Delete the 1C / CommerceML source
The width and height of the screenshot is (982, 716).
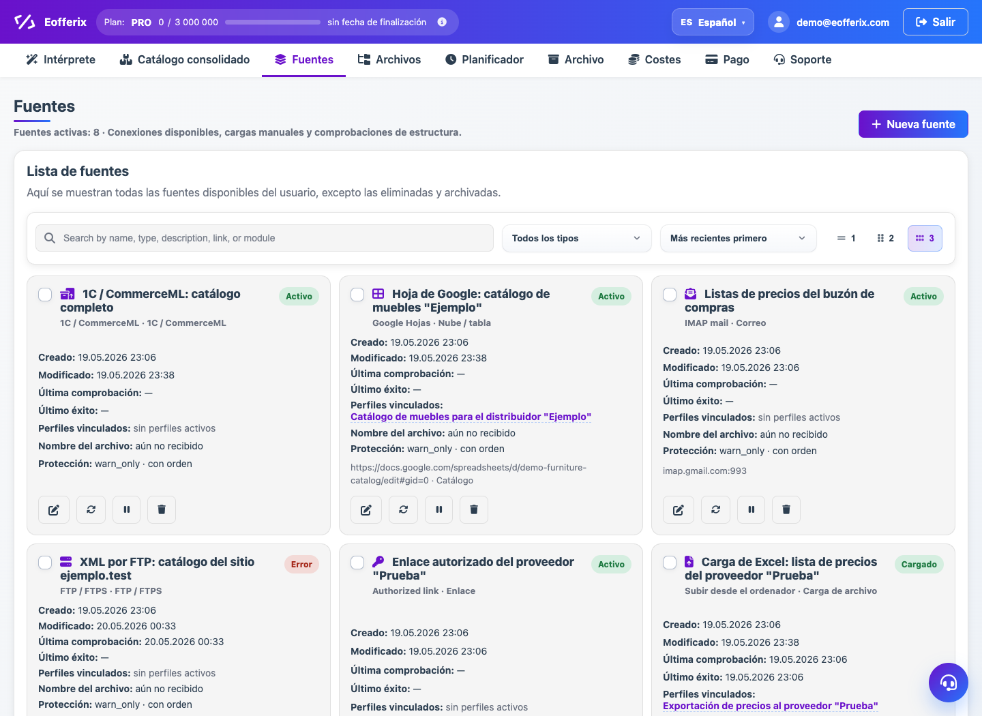[162, 509]
